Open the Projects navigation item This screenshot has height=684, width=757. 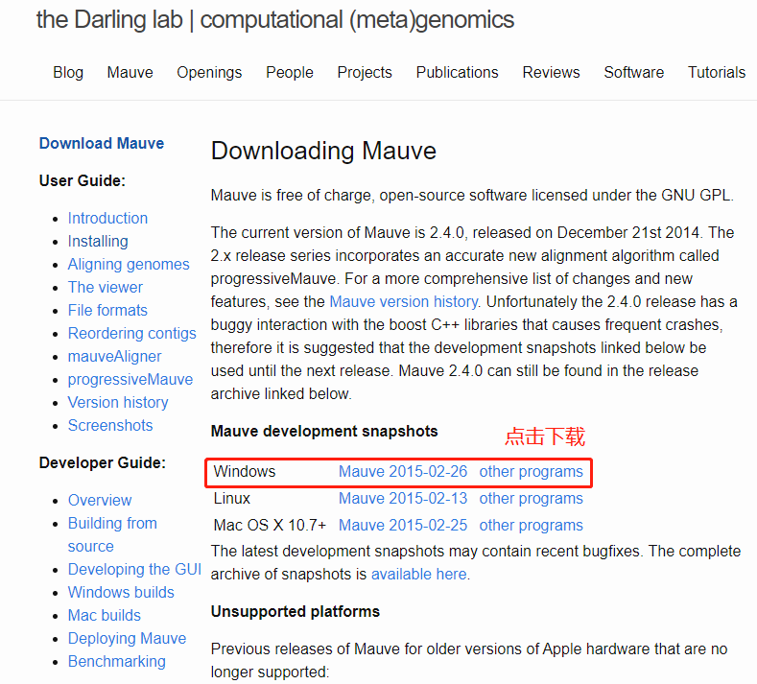(365, 72)
